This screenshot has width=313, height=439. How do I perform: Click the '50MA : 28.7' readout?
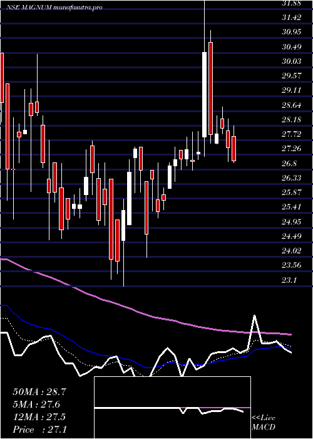pos(39,392)
